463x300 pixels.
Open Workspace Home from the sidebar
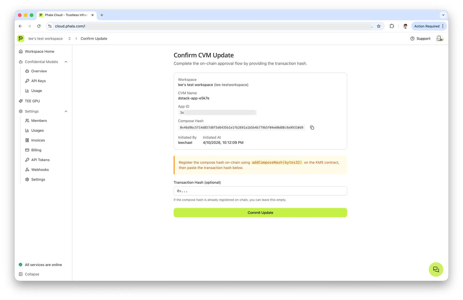tap(39, 51)
